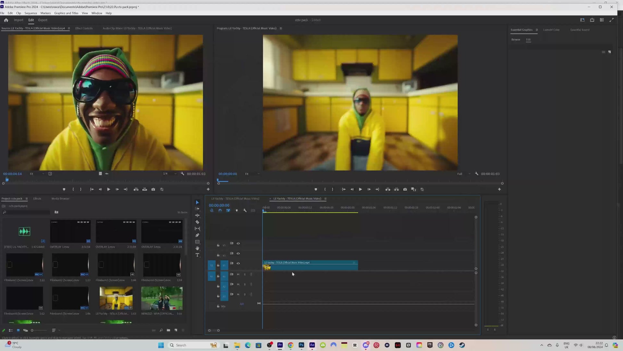This screenshot has height=351, width=623.
Task: Open Project panel hamburger menu
Action: tap(27, 199)
